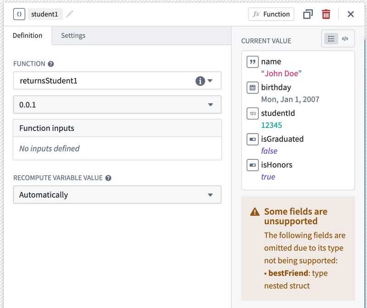This screenshot has height=308, width=367.
Task: Click the student1 variable name field
Action: click(44, 14)
